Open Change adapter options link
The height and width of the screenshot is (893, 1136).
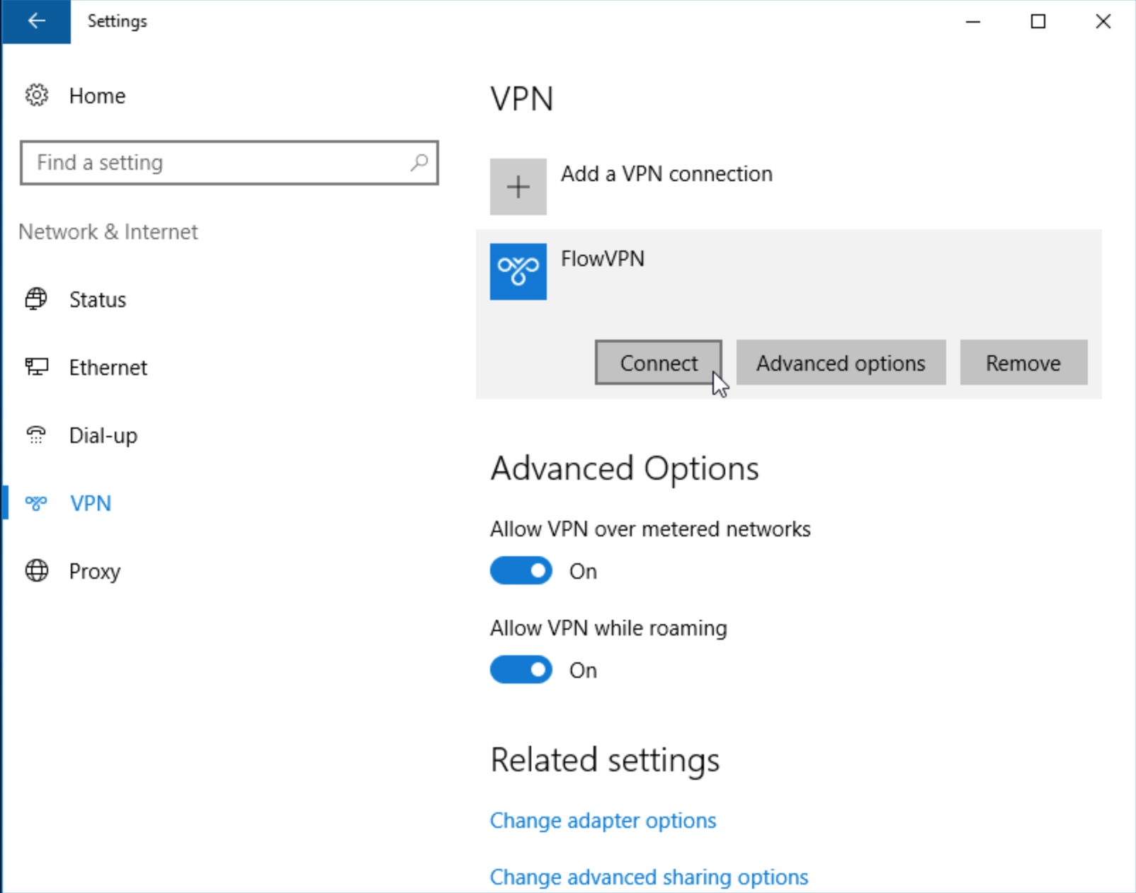(603, 820)
